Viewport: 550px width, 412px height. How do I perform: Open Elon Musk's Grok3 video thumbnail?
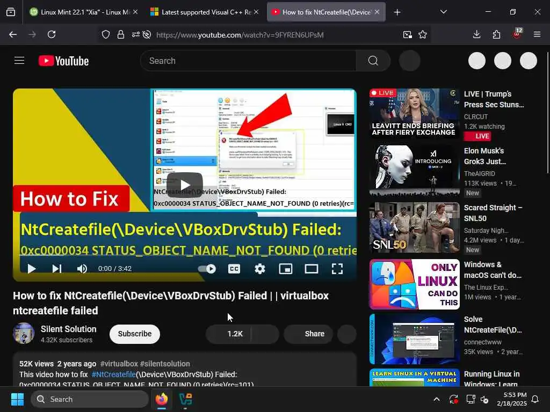click(414, 170)
